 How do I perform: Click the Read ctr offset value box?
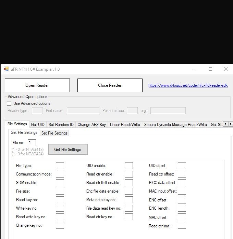[182, 174]
